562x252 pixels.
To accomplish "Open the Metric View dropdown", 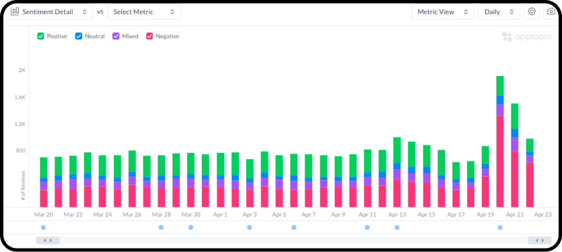I will (x=443, y=11).
